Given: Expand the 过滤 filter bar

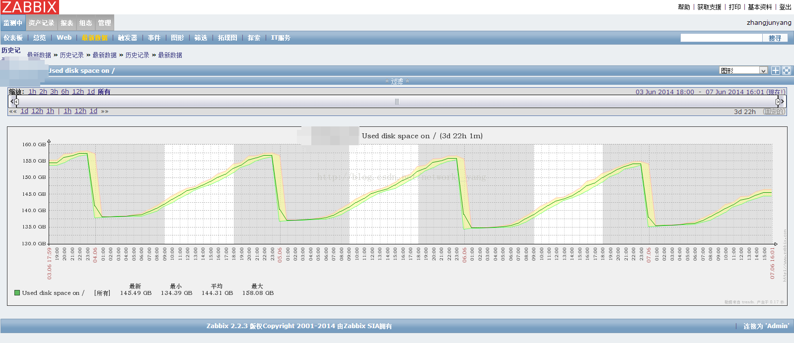Looking at the screenshot, I should [397, 81].
